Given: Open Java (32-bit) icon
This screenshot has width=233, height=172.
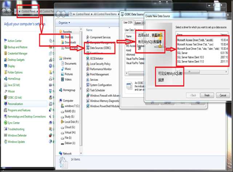Looking at the screenshot, I should (x=6, y=85).
